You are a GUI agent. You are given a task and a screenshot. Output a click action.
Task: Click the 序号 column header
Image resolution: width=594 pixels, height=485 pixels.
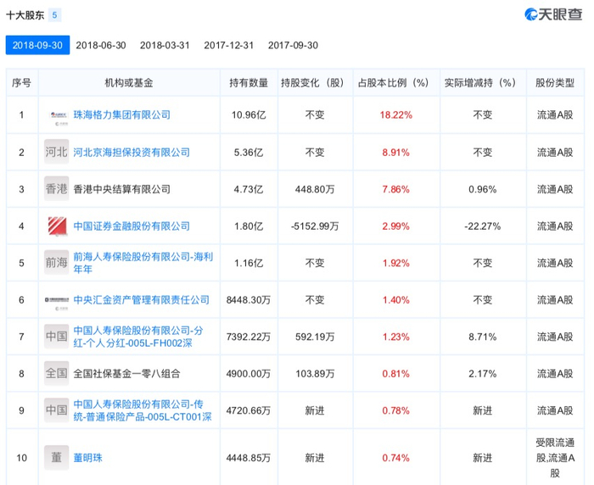click(21, 82)
